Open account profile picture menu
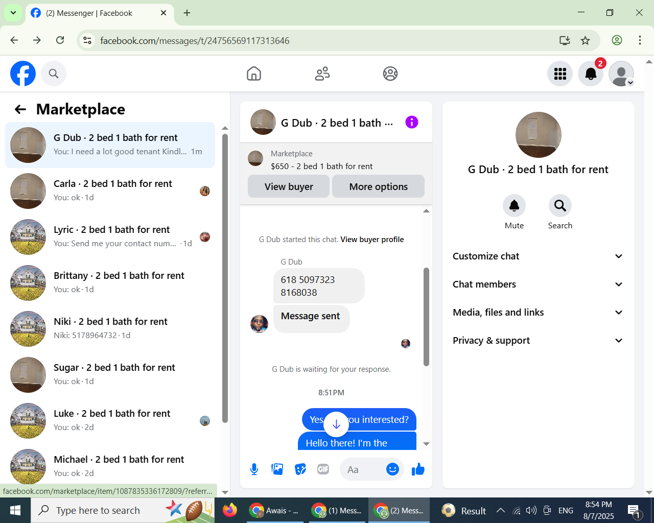 621,74
